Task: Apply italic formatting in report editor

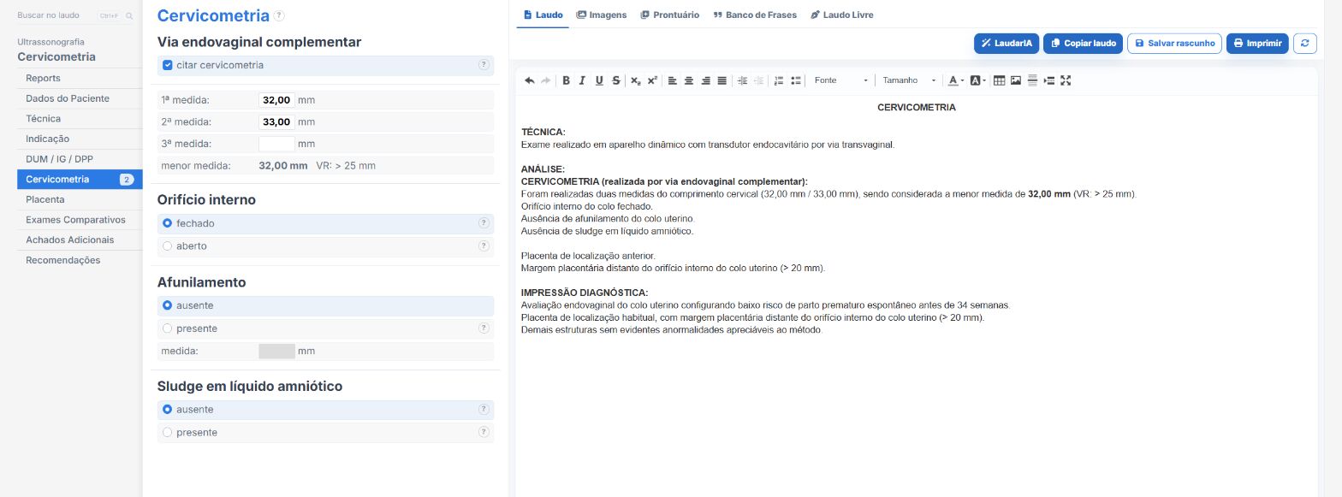Action: (582, 80)
